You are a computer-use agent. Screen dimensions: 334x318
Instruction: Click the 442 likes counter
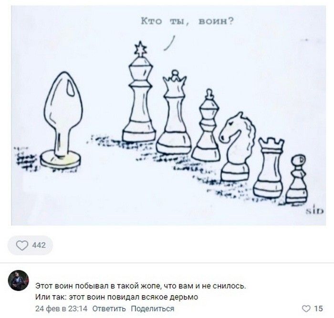pyautogui.click(x=39, y=245)
